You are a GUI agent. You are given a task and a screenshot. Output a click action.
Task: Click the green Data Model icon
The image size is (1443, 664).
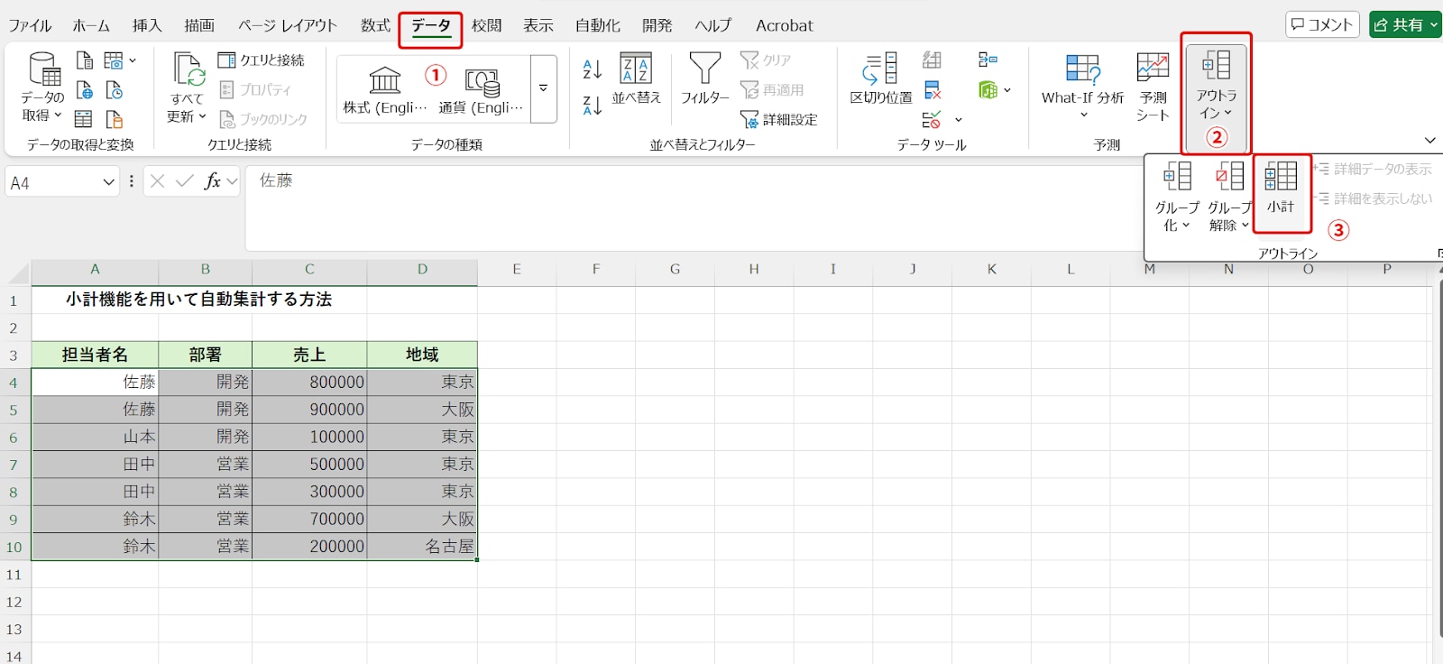(988, 90)
